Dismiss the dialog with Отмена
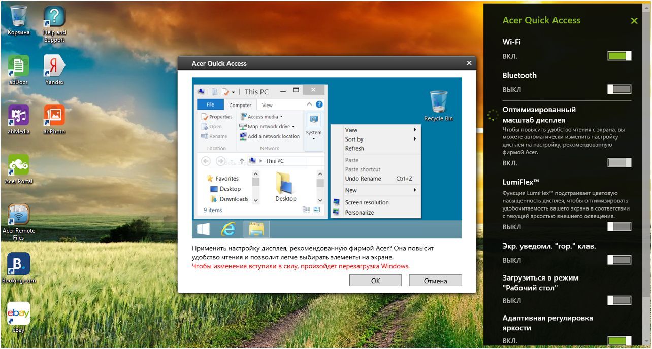652x349 pixels. [x=435, y=280]
